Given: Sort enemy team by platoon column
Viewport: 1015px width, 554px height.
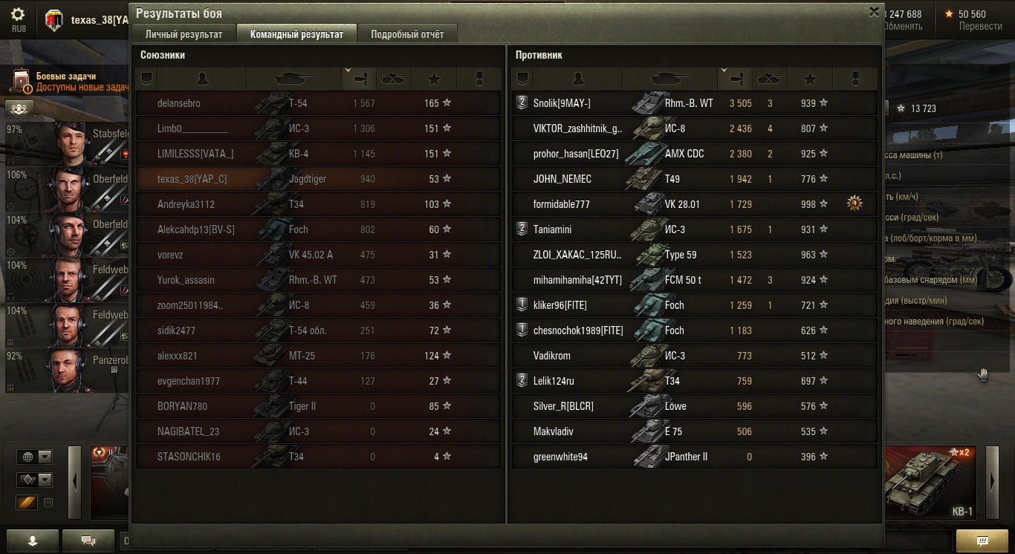Looking at the screenshot, I should (x=522, y=79).
